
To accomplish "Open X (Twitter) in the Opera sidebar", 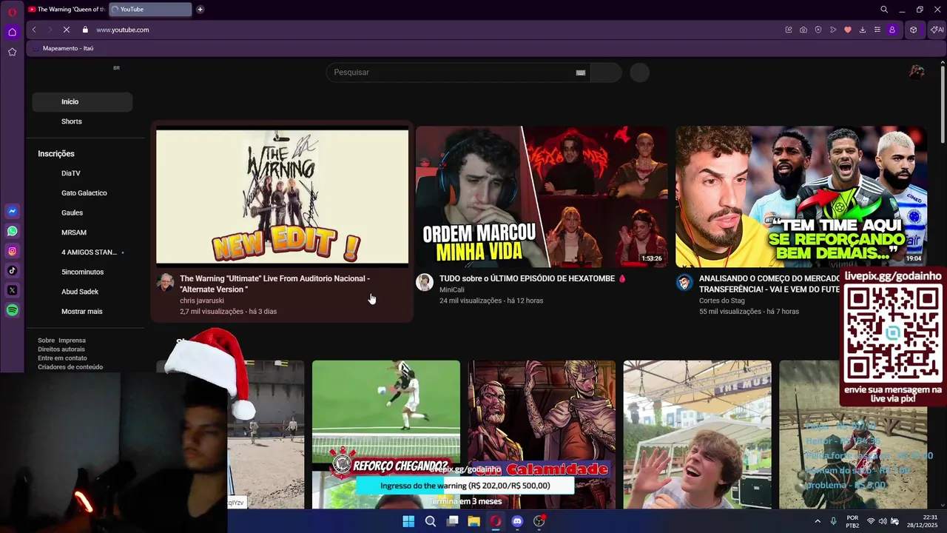I will click(12, 290).
